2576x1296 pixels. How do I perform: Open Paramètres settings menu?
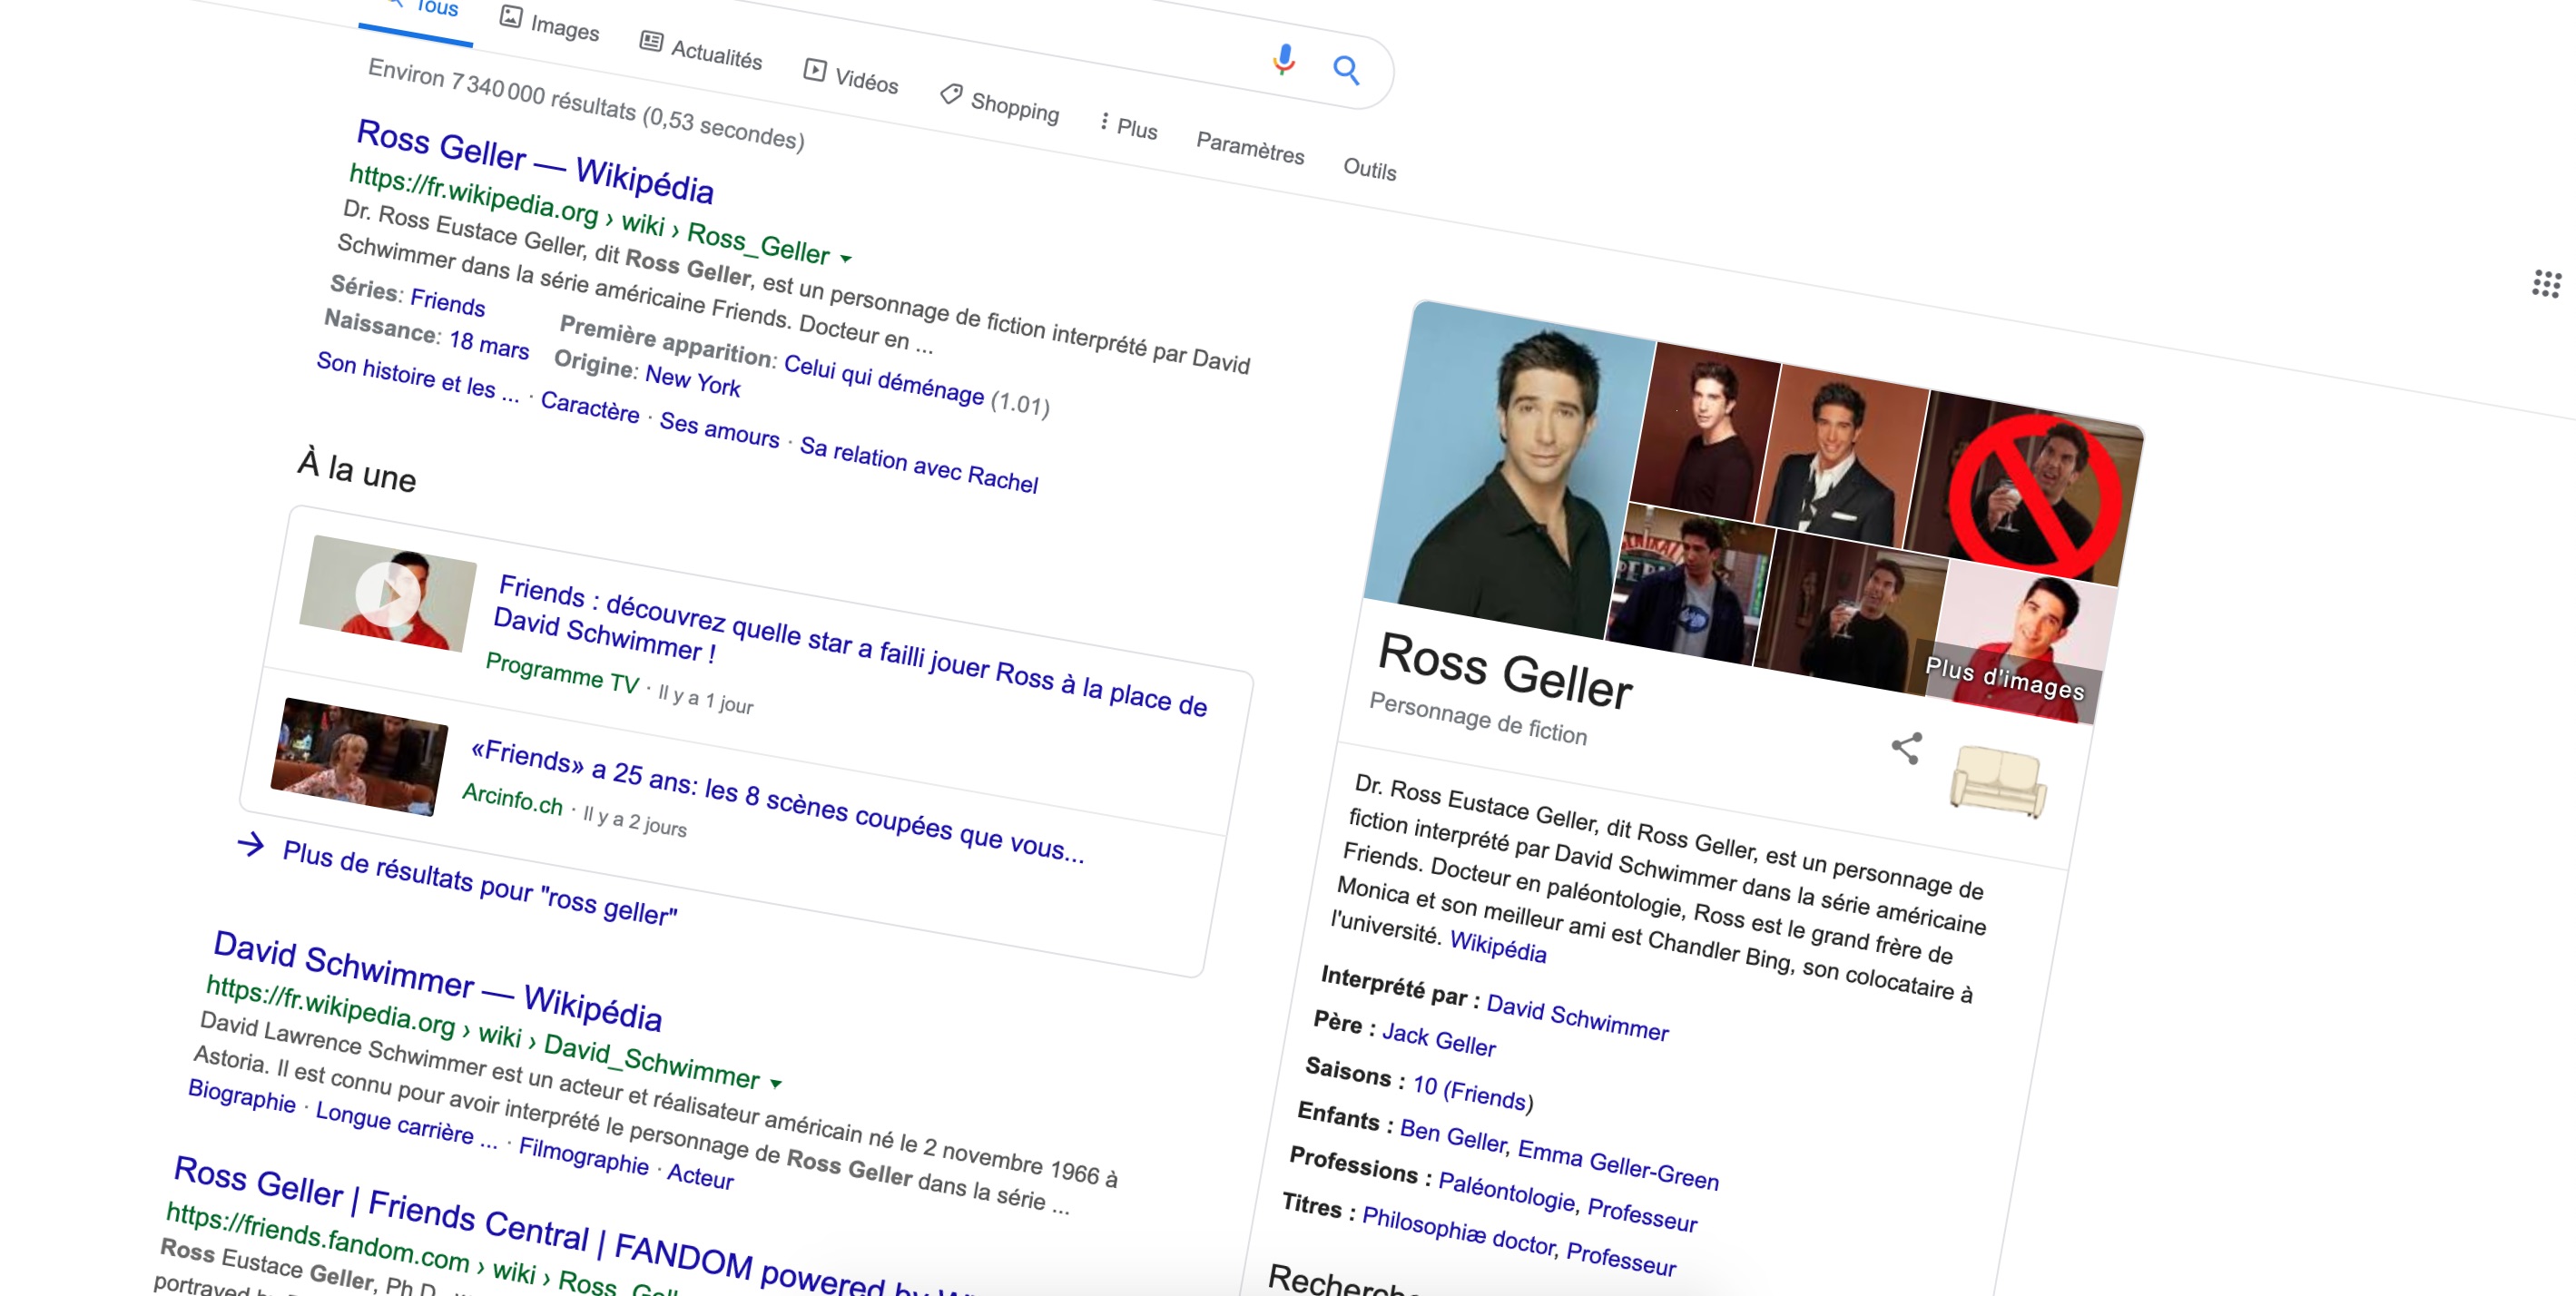point(1250,147)
